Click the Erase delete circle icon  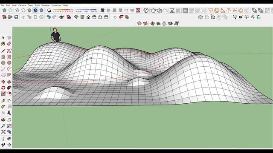click(41, 17)
